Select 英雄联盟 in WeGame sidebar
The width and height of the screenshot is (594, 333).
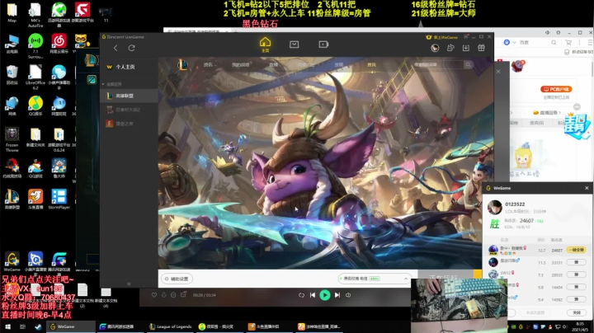click(x=129, y=96)
